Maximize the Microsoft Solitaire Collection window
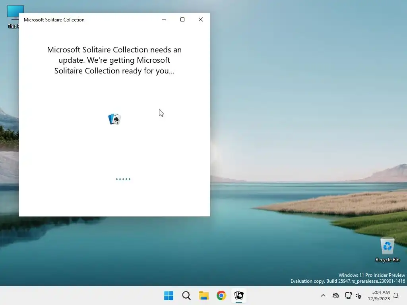407x305 pixels. click(x=182, y=19)
